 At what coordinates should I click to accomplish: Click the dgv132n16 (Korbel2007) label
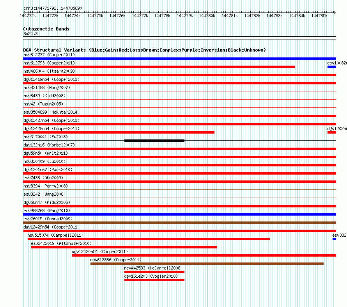49,145
